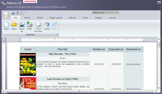Viewport: 162px width, 94px height.
Task: Click the maximize demo button at top right
Action: click(x=159, y=2)
